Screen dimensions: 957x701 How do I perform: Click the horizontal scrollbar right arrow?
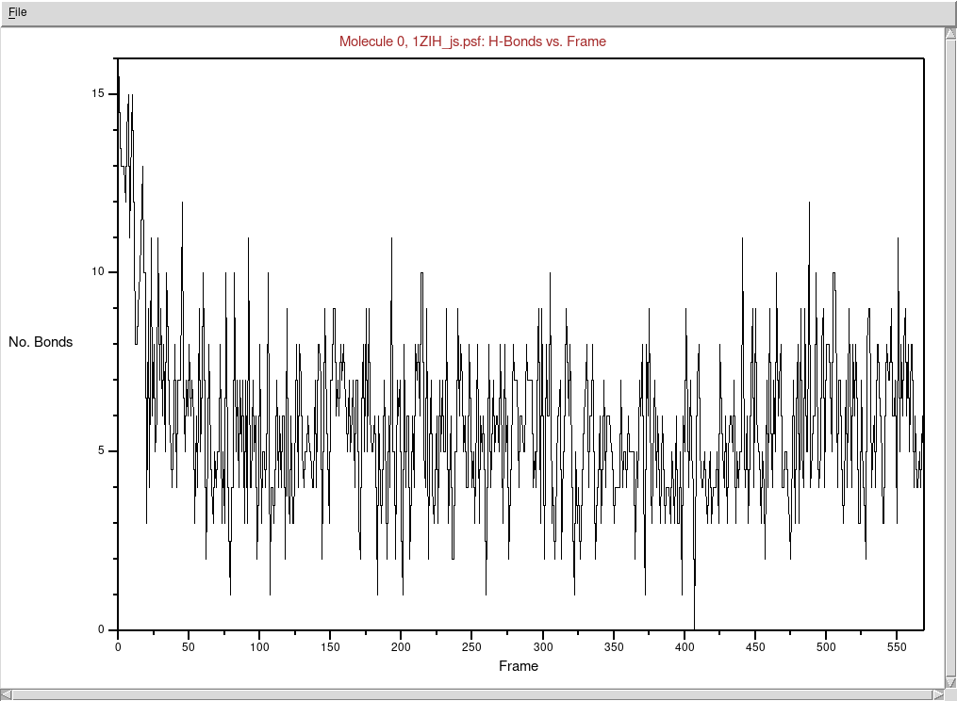pos(939,694)
